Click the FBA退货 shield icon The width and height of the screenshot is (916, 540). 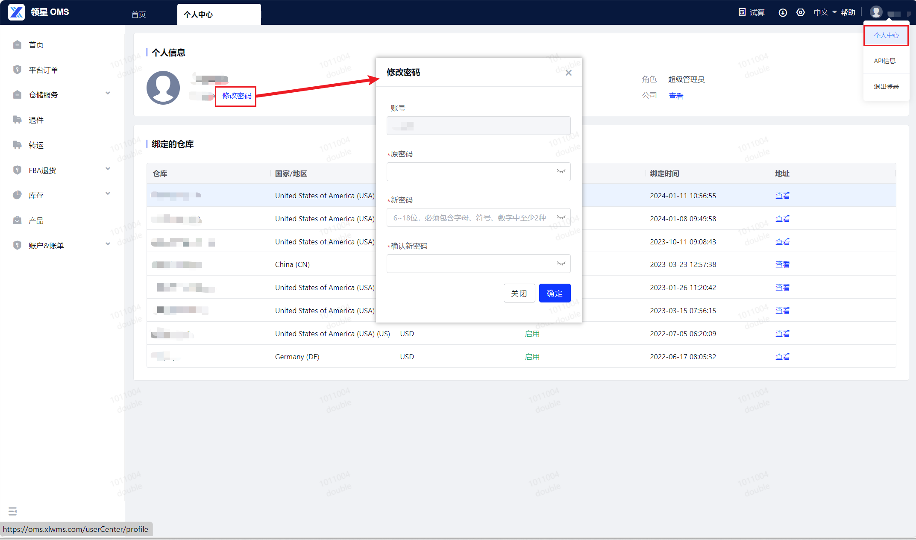pos(17,170)
